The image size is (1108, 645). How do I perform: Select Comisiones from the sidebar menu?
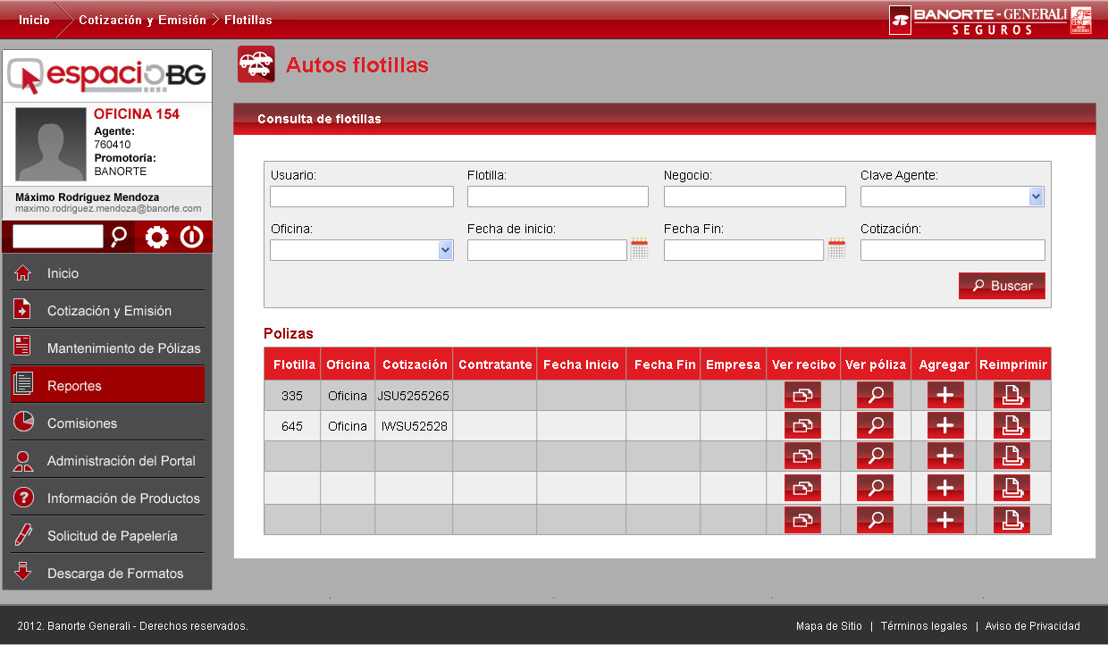(107, 423)
